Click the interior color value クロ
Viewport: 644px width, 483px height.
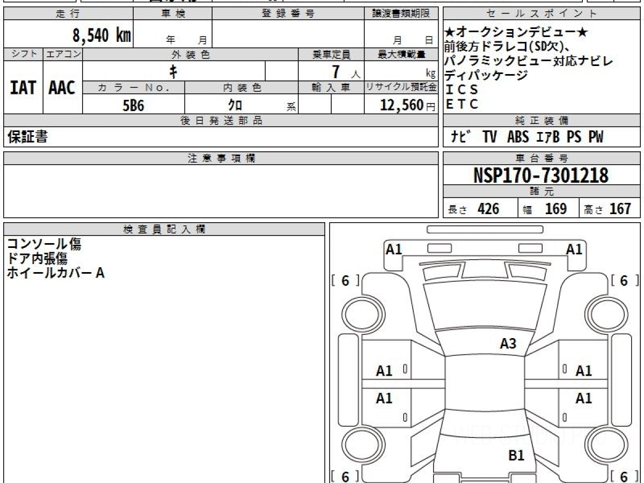235,105
